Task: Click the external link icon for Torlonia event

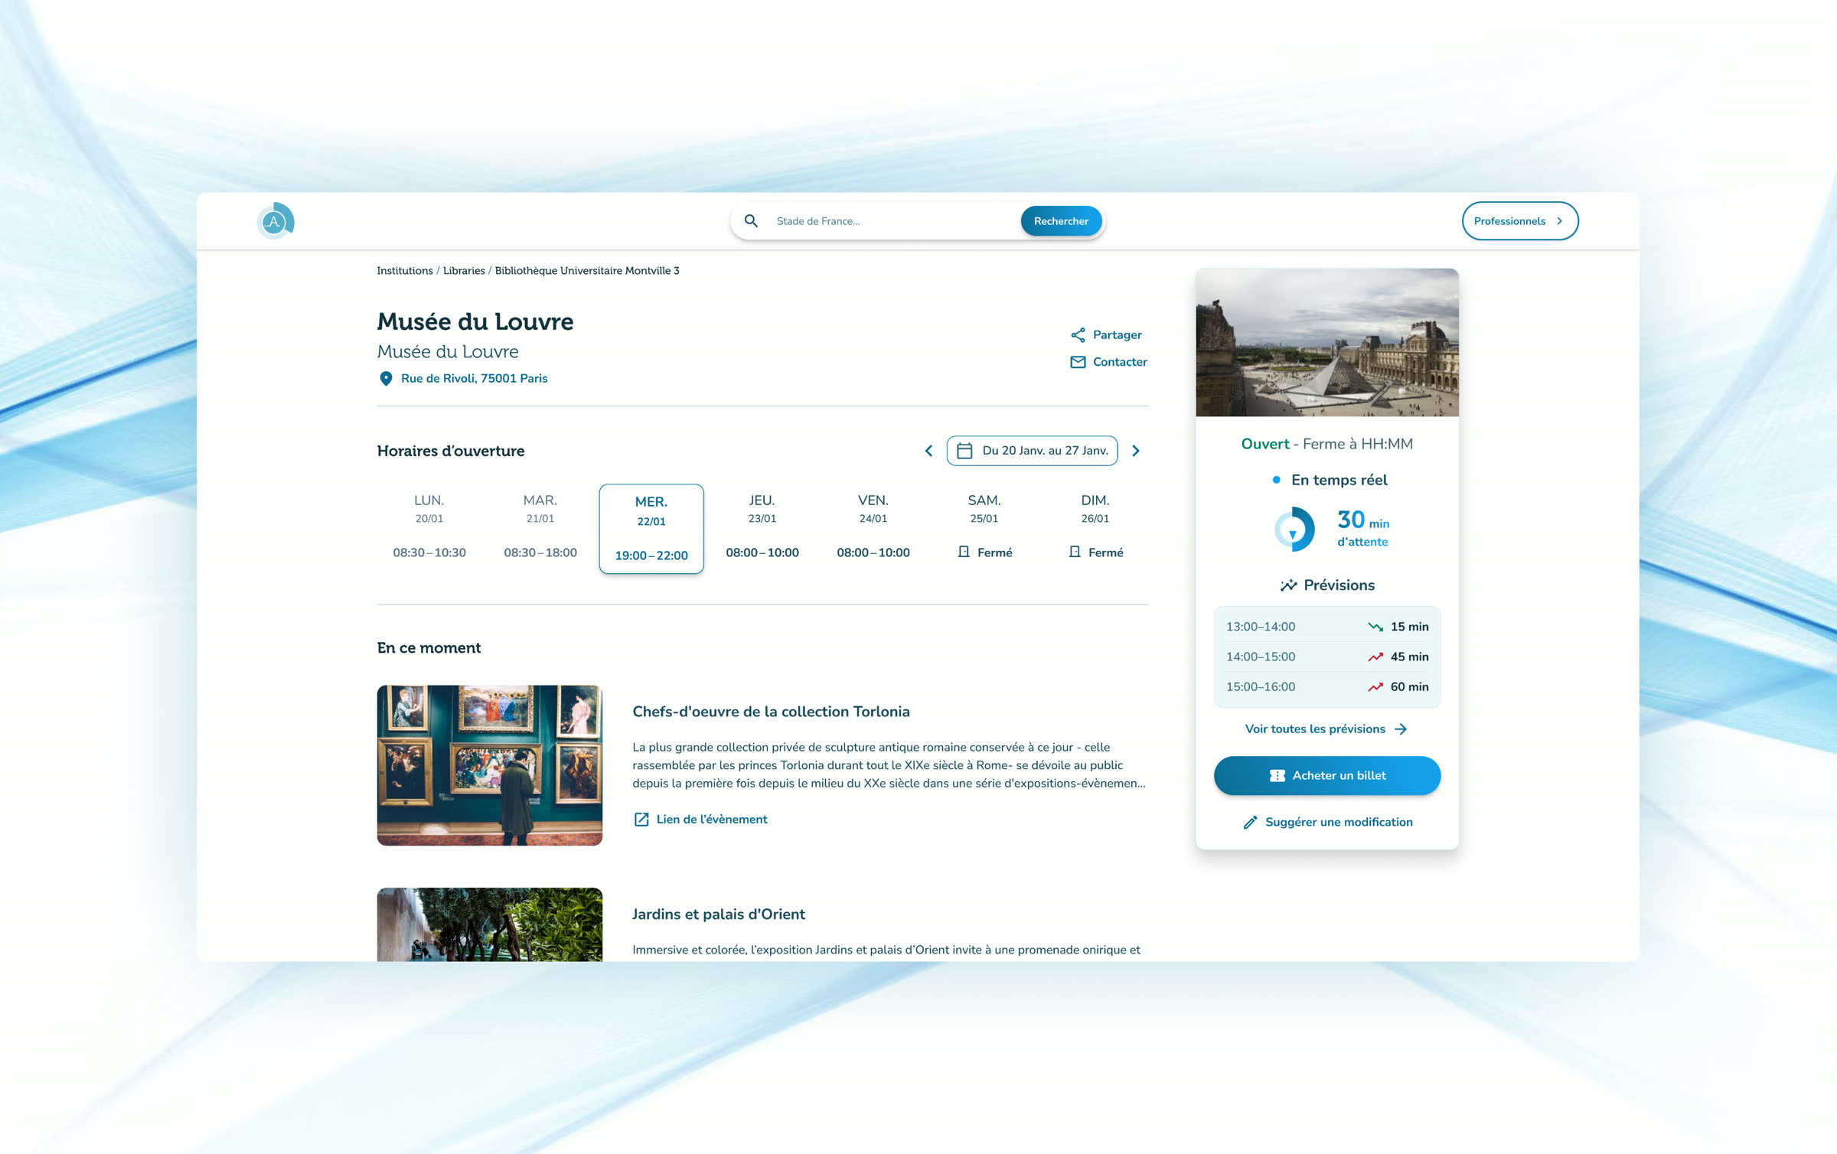Action: (x=641, y=820)
